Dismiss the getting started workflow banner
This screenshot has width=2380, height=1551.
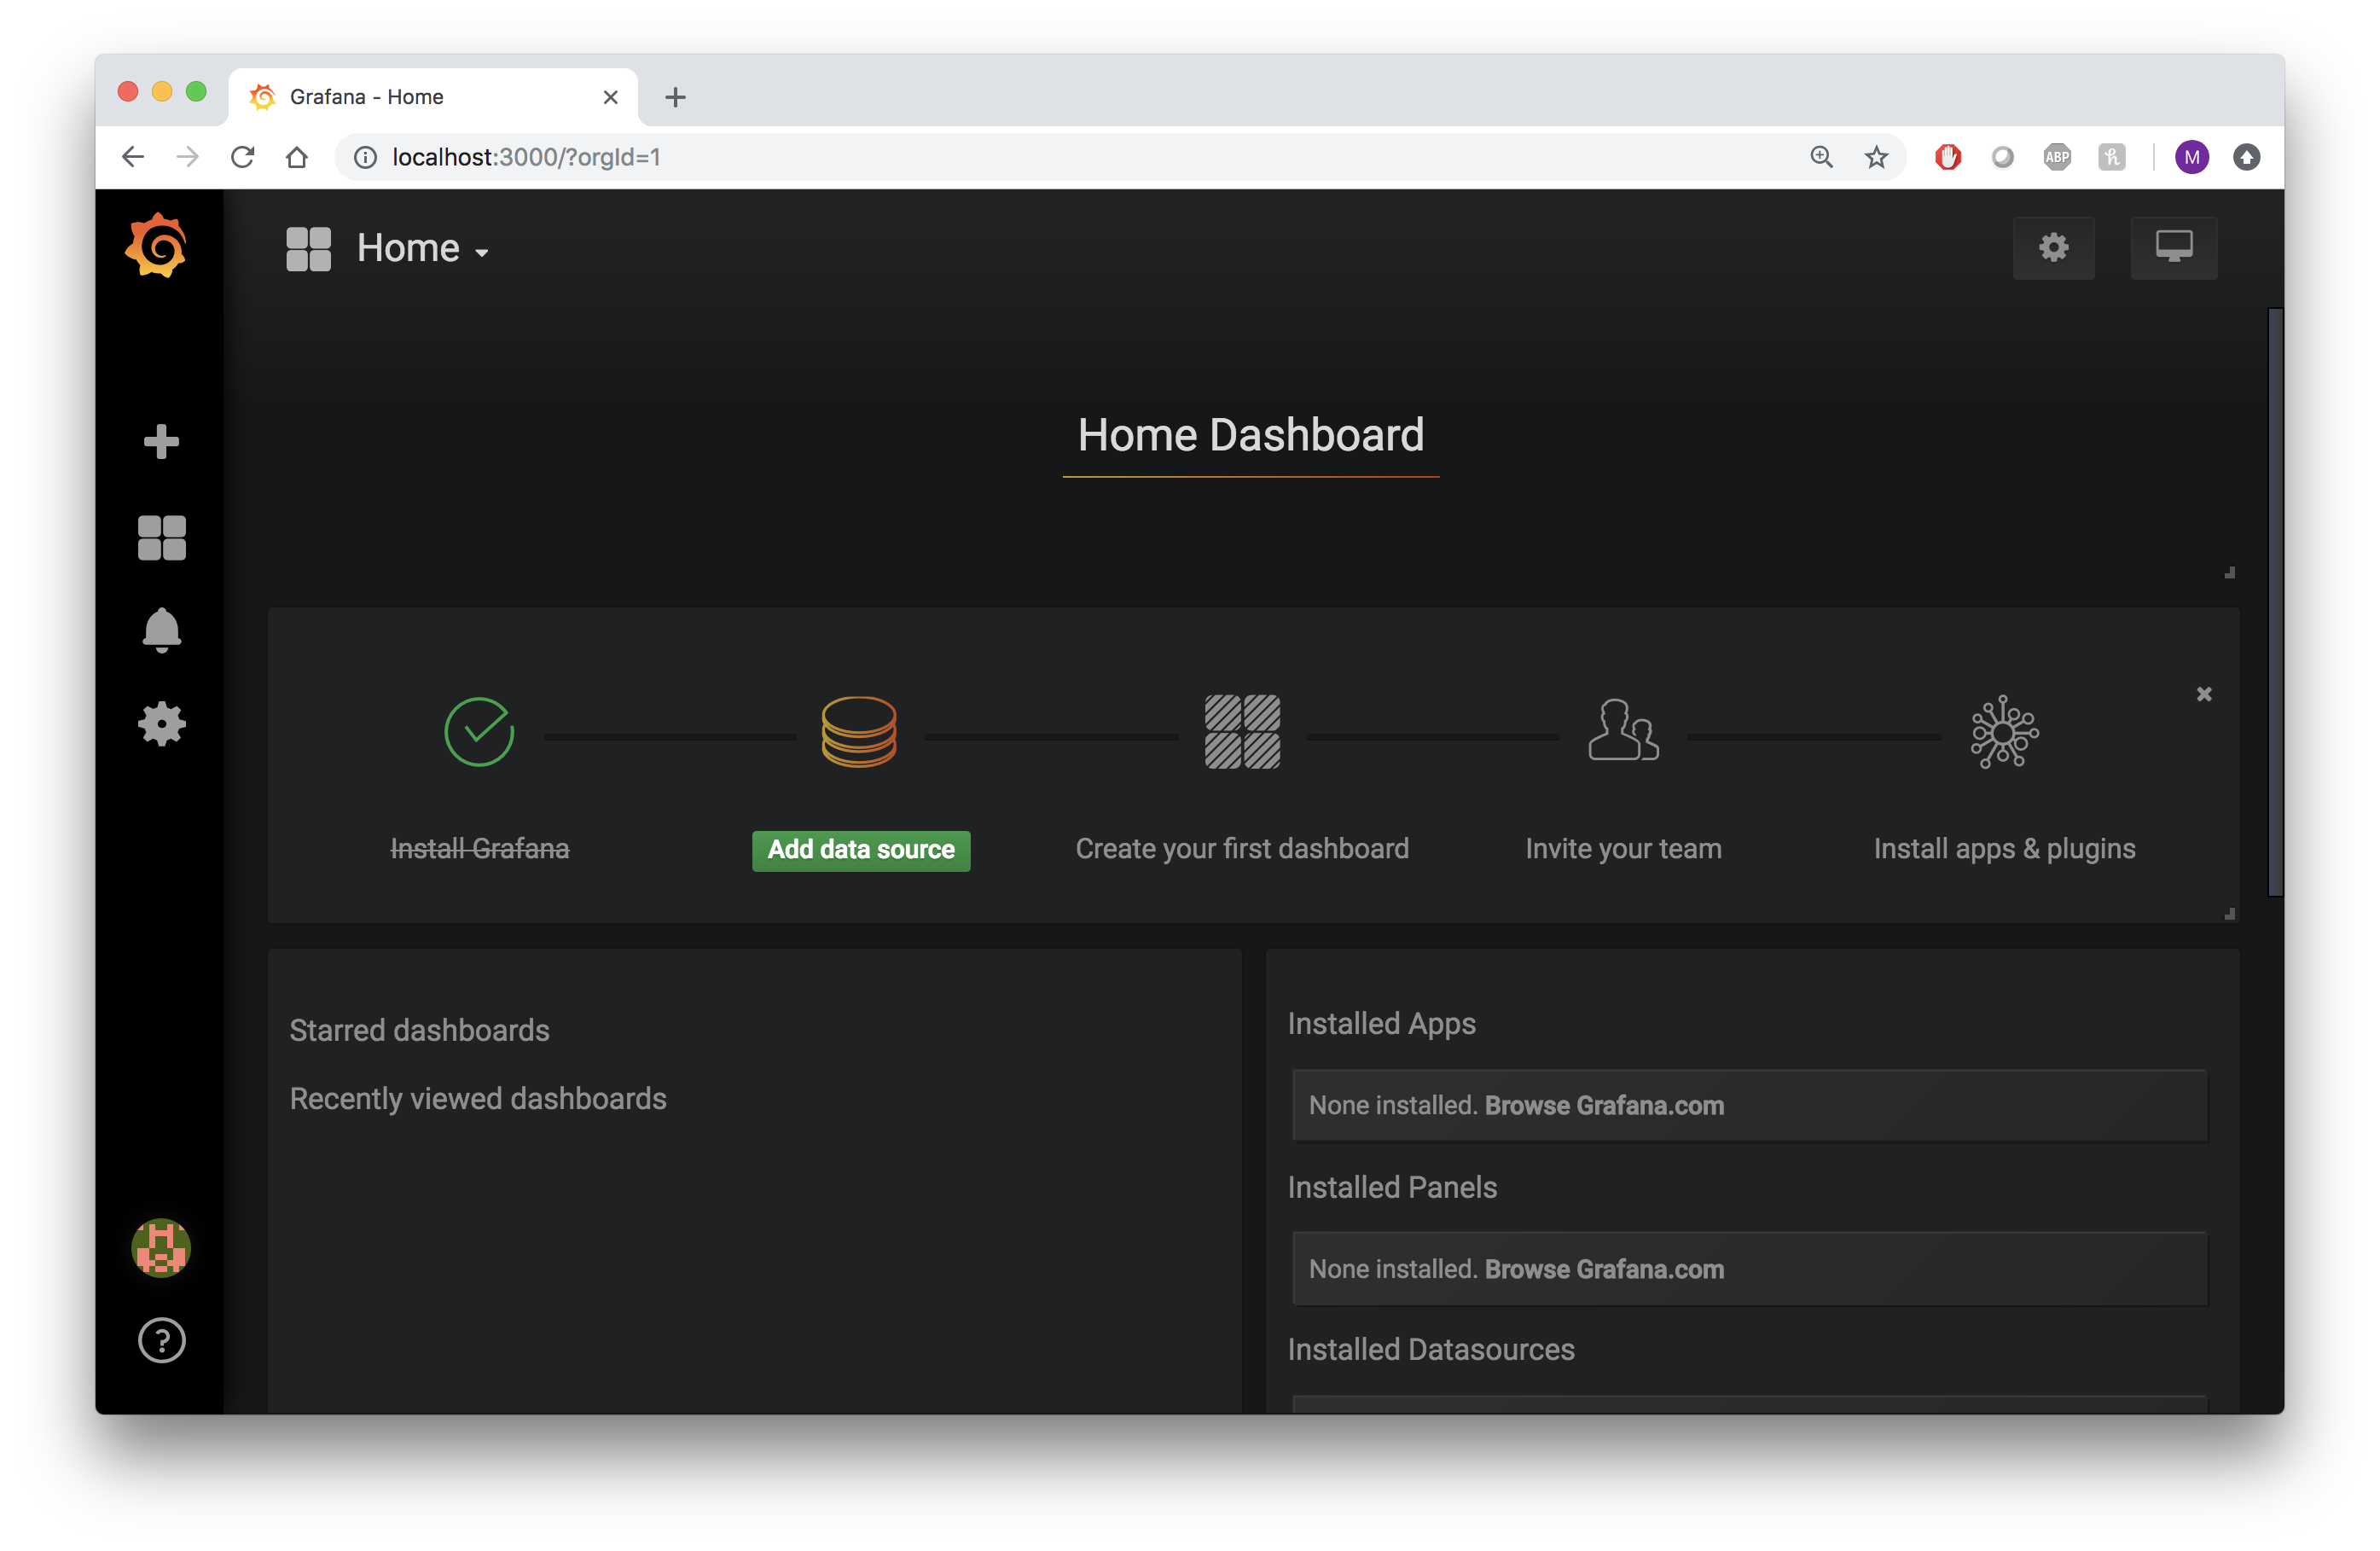(x=2203, y=694)
